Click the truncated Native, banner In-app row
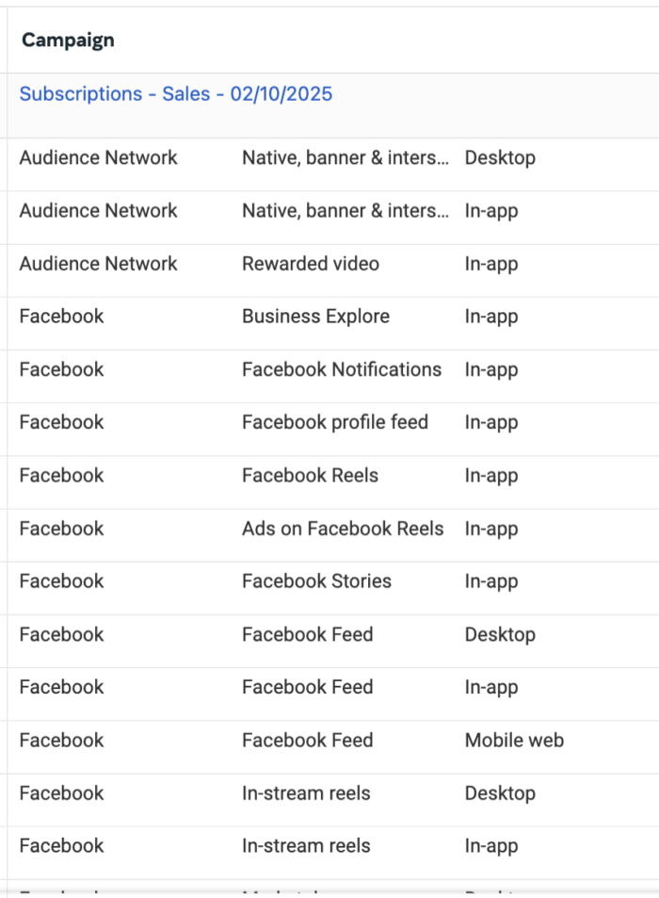659x898 pixels. coord(333,218)
